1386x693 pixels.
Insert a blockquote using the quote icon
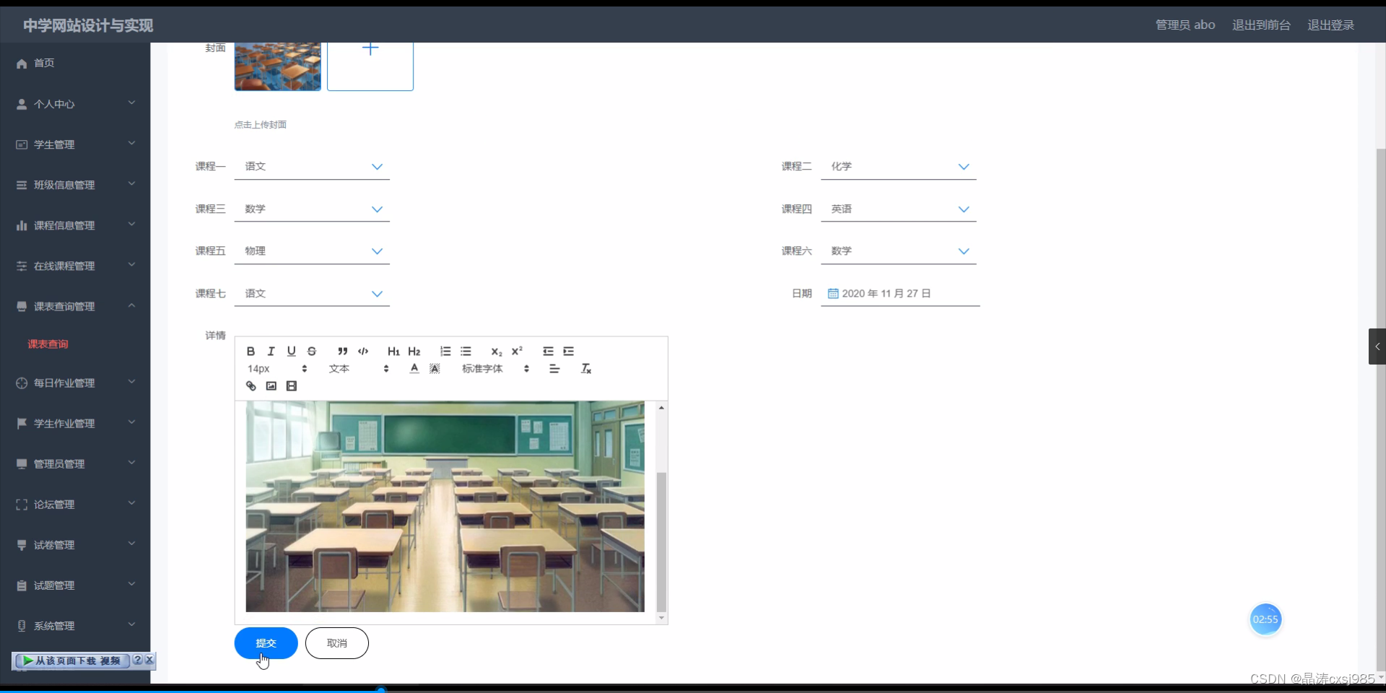tap(343, 352)
